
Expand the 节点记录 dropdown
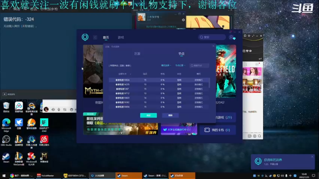180,65
